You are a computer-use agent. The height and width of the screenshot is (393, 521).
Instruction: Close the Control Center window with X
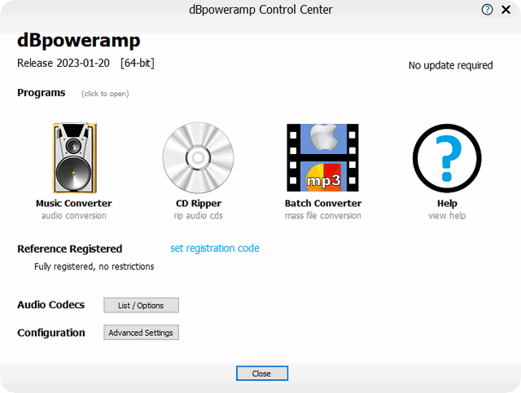click(x=506, y=10)
